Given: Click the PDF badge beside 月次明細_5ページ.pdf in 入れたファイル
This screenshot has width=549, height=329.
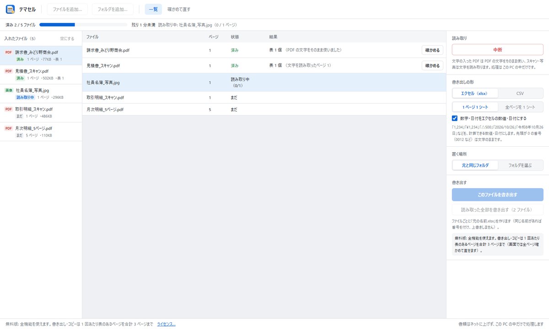Looking at the screenshot, I should [x=9, y=128].
